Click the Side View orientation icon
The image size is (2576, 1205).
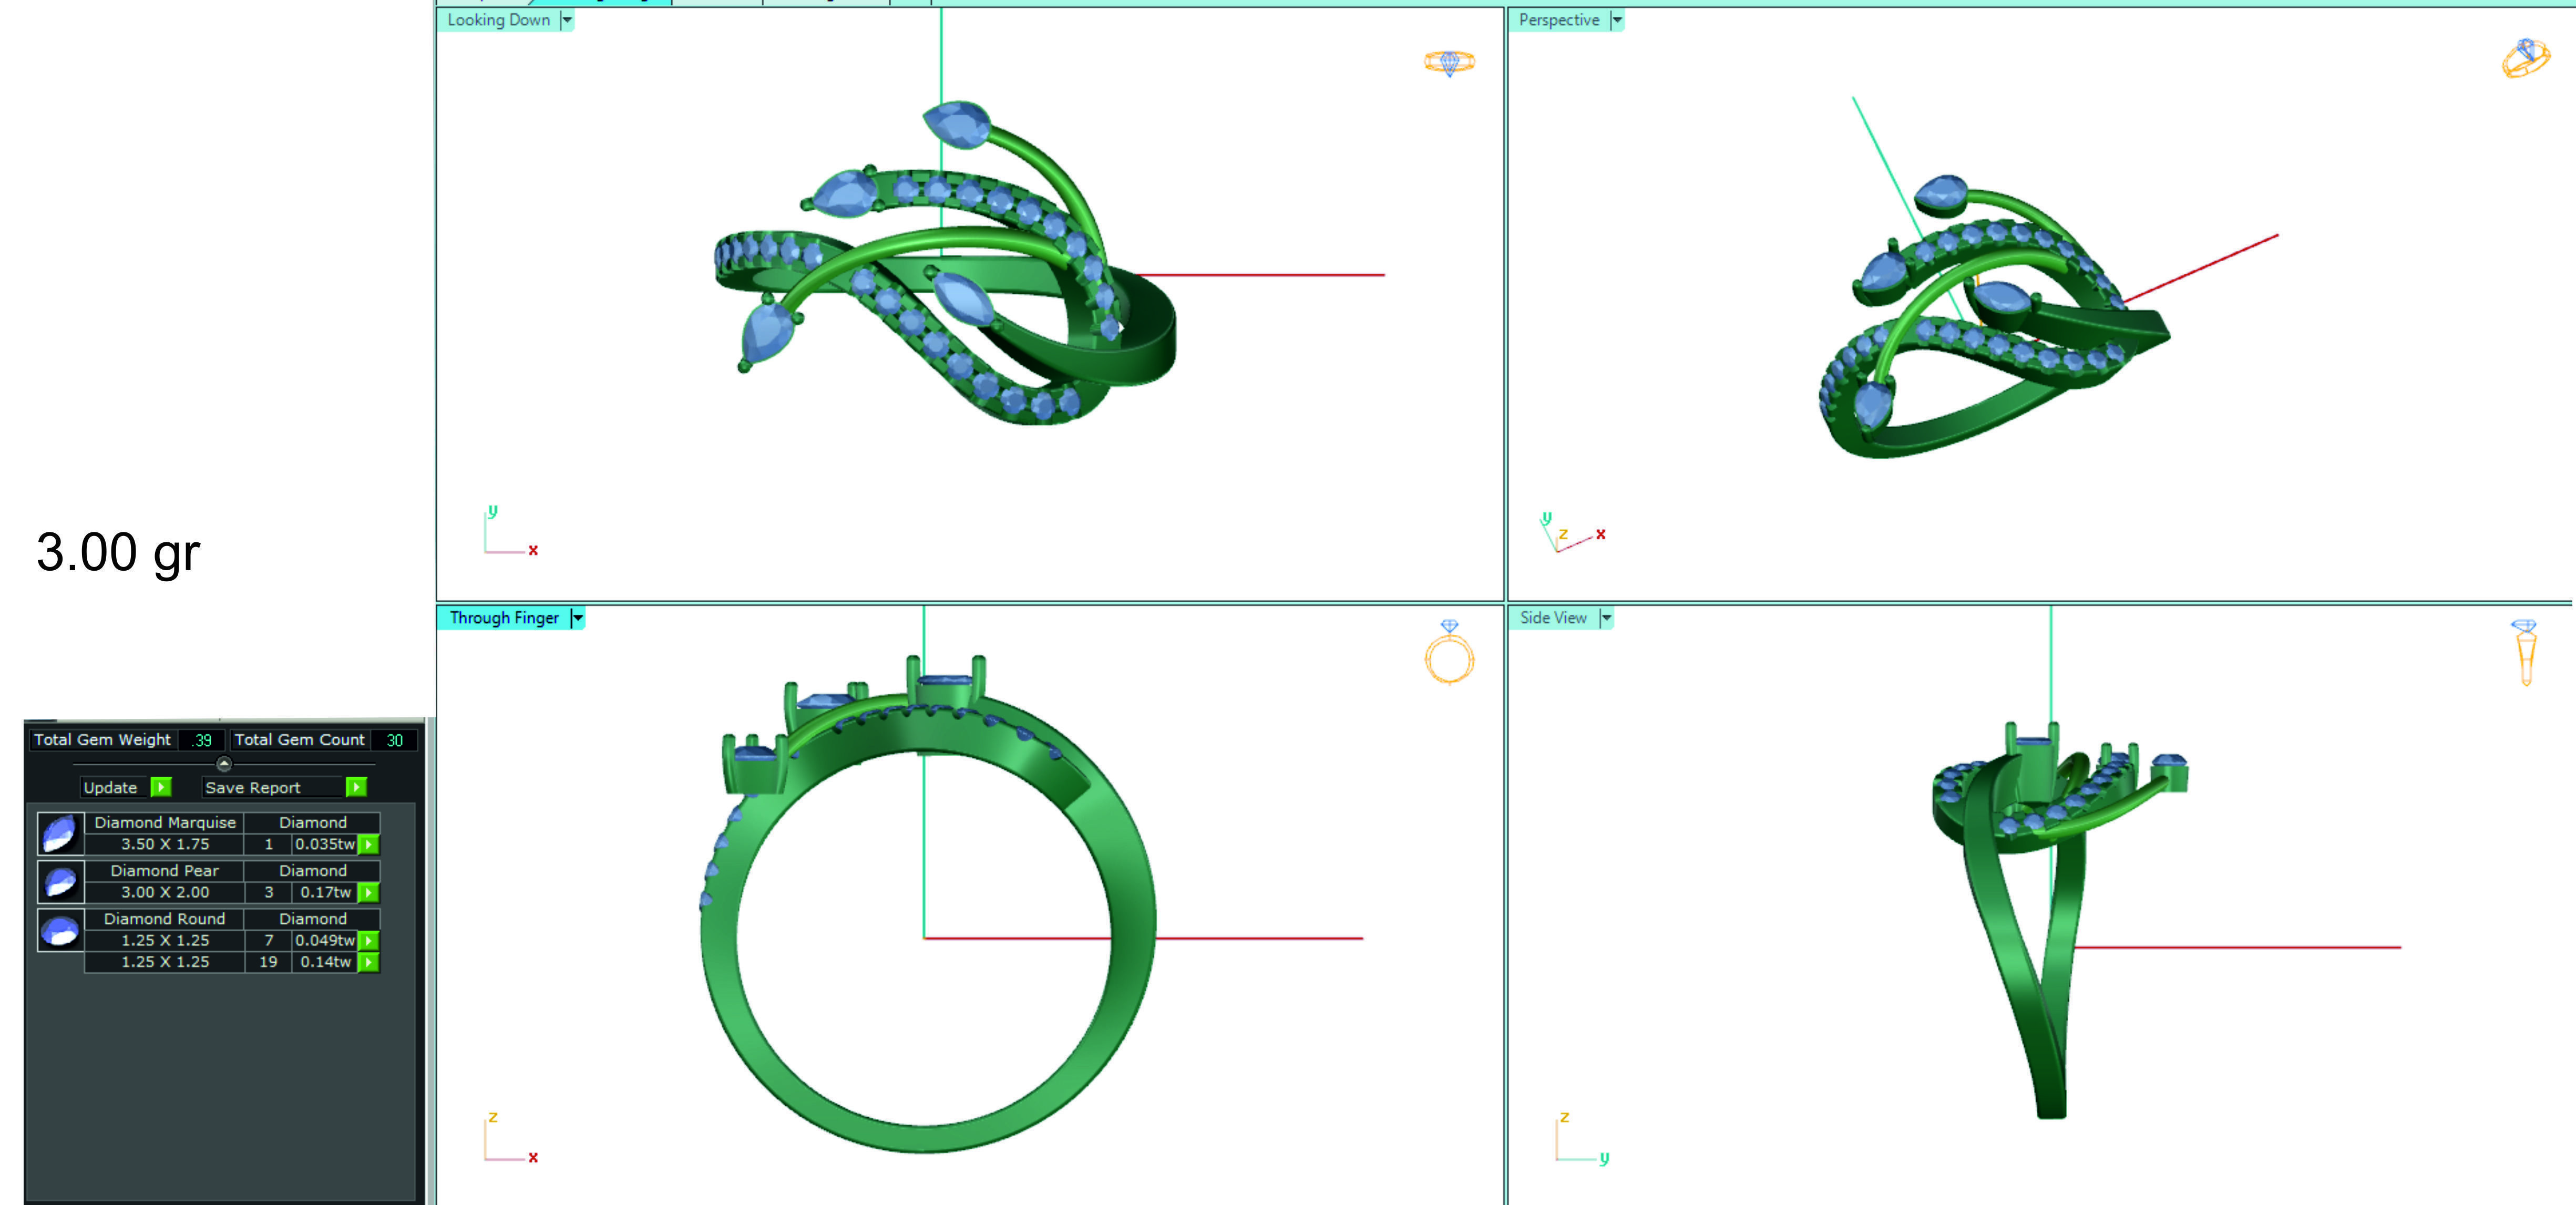2525,652
